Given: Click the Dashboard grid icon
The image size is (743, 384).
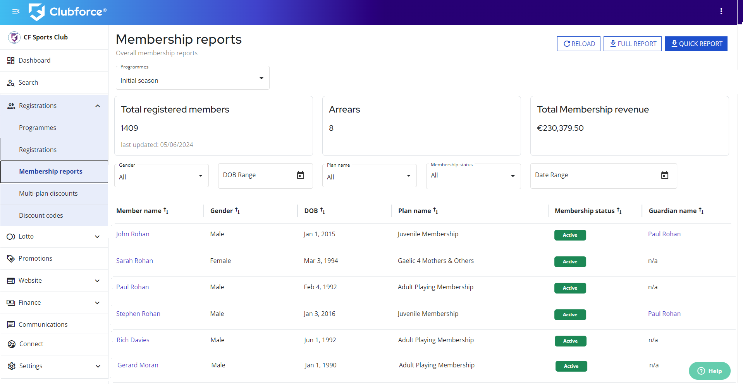Looking at the screenshot, I should 11,61.
